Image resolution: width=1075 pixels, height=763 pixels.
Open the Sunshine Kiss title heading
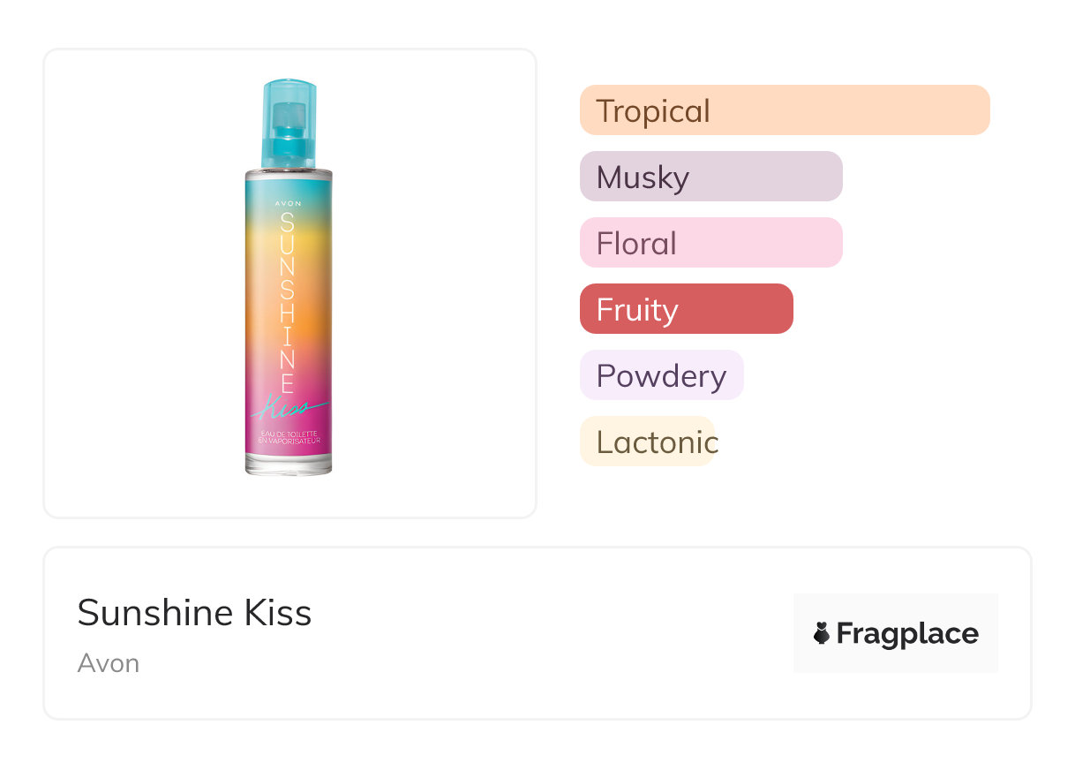click(194, 613)
